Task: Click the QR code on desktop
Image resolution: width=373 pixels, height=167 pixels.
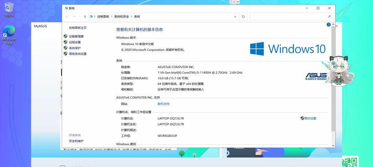Action: [350, 162]
